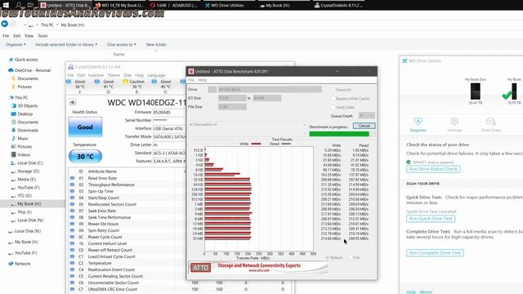
Task: Open File menu in ATTO Disk Benchmark
Action: 191,80
